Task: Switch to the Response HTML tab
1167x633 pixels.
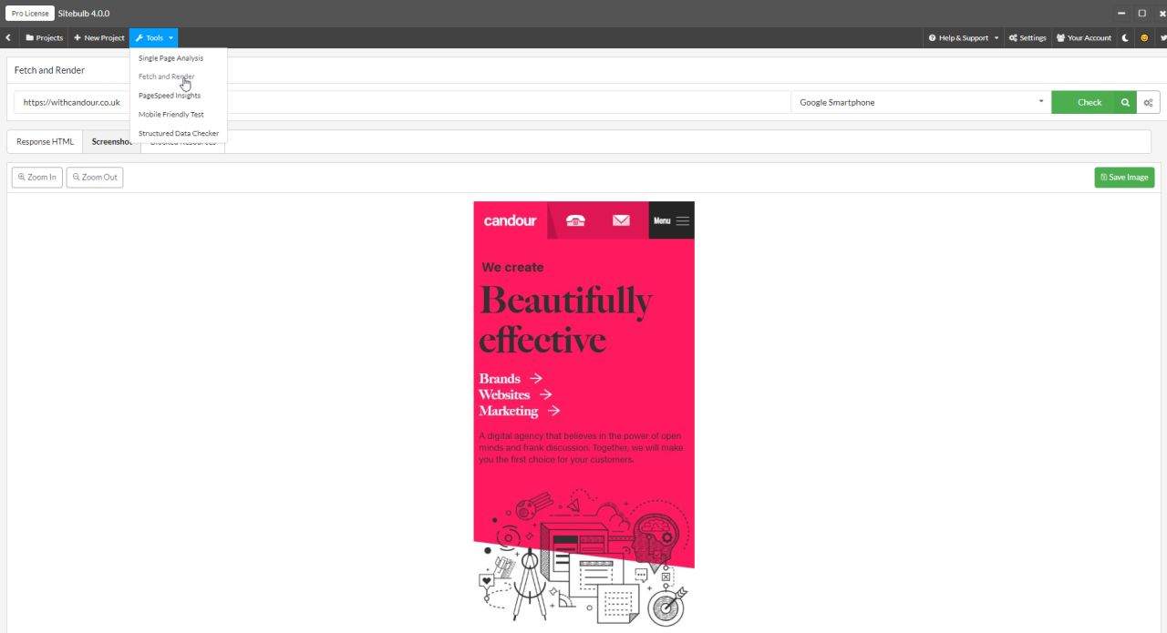Action: tap(45, 142)
